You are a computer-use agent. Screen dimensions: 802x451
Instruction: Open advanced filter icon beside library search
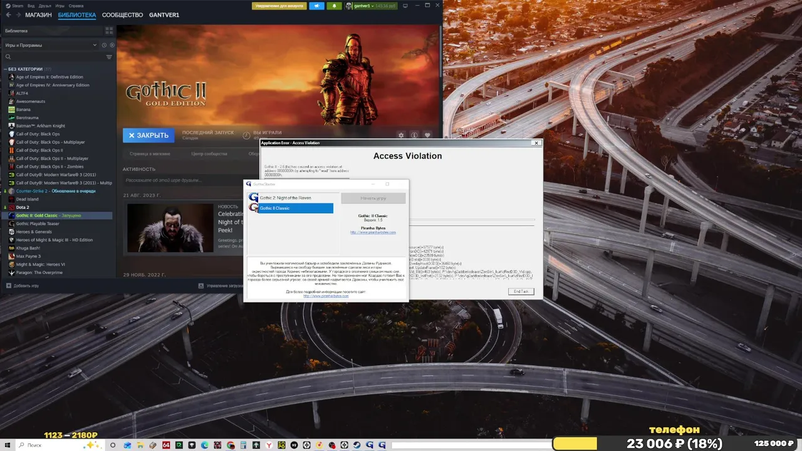pyautogui.click(x=109, y=57)
